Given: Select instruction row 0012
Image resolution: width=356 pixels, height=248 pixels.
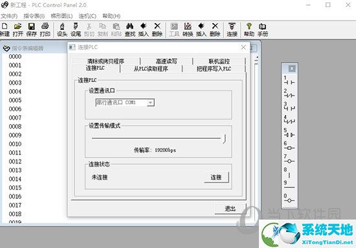Looking at the screenshot, I should coord(15,161).
